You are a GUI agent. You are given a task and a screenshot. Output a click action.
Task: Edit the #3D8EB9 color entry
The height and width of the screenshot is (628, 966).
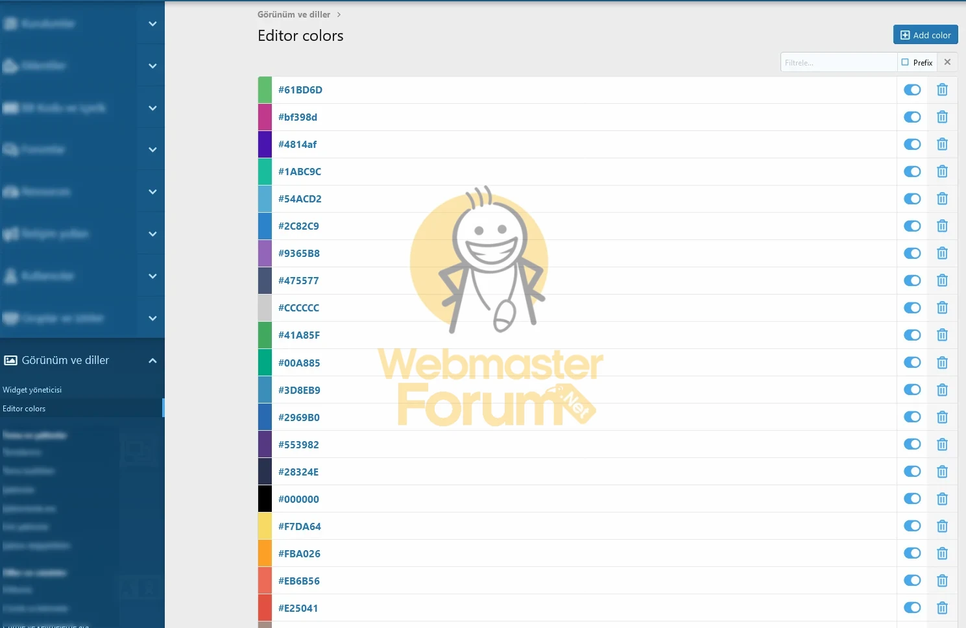pyautogui.click(x=299, y=390)
